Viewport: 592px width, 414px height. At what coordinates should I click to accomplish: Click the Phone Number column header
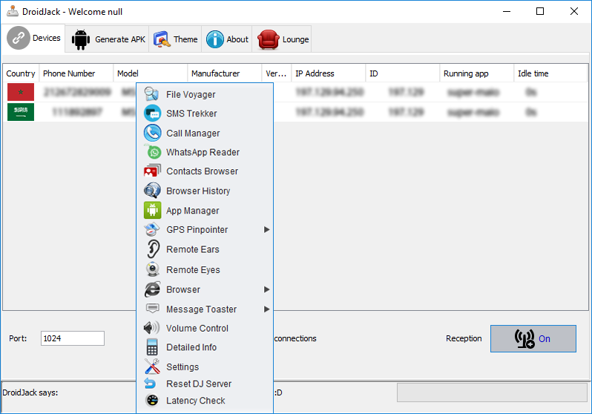click(76, 73)
